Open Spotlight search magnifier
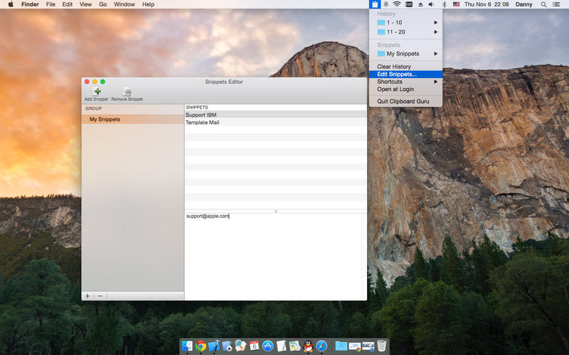 click(543, 4)
